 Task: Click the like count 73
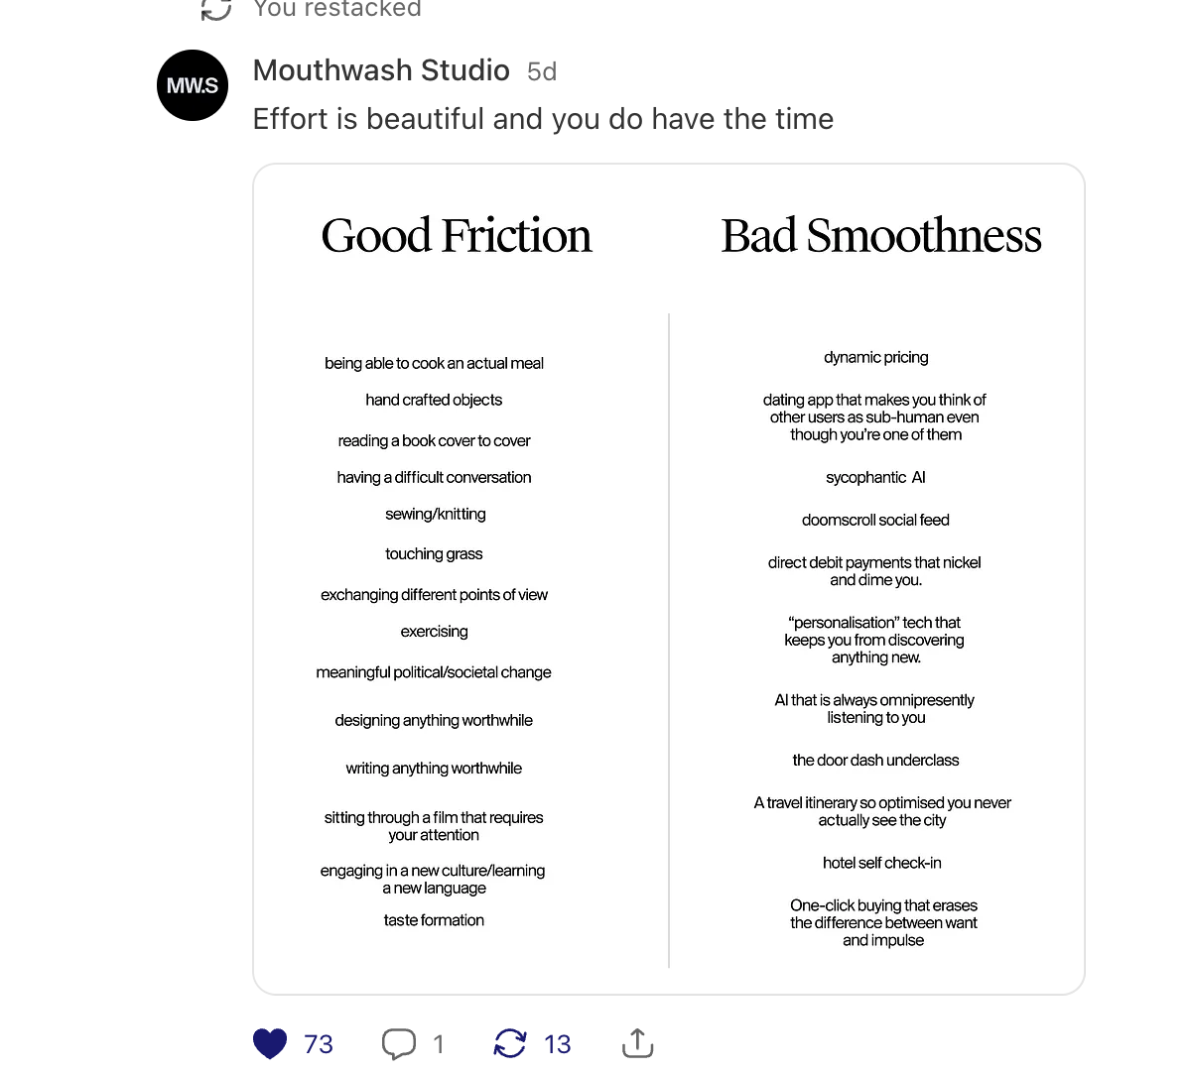[319, 1044]
